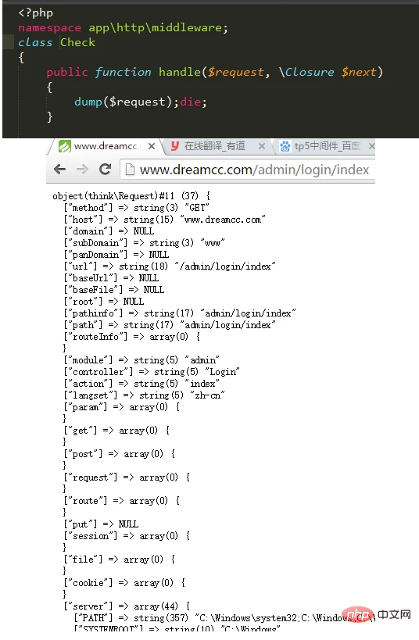Click the ["post"] array line

point(120,454)
